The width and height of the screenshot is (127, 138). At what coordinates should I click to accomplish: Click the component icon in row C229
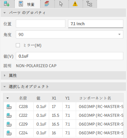(9, 124)
